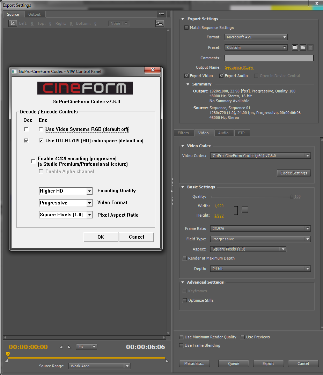The height and width of the screenshot is (375, 323).
Task: Switch to the Audio tab
Action: tap(223, 133)
